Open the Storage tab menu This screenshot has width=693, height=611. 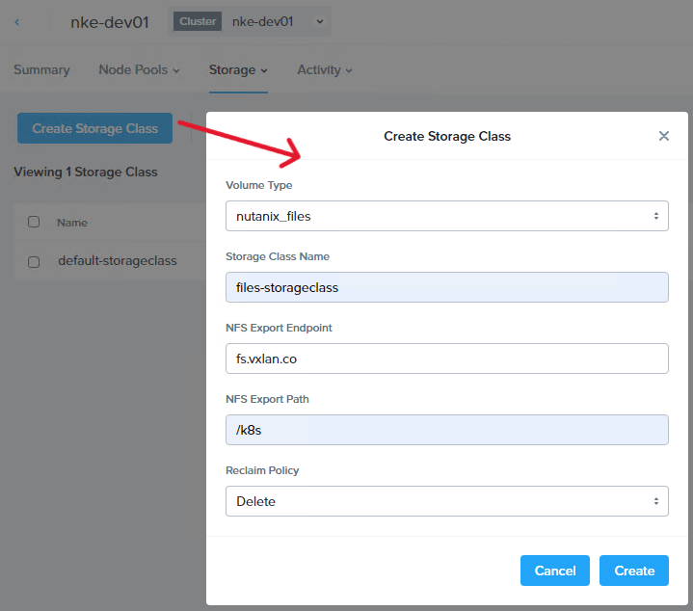(x=238, y=69)
